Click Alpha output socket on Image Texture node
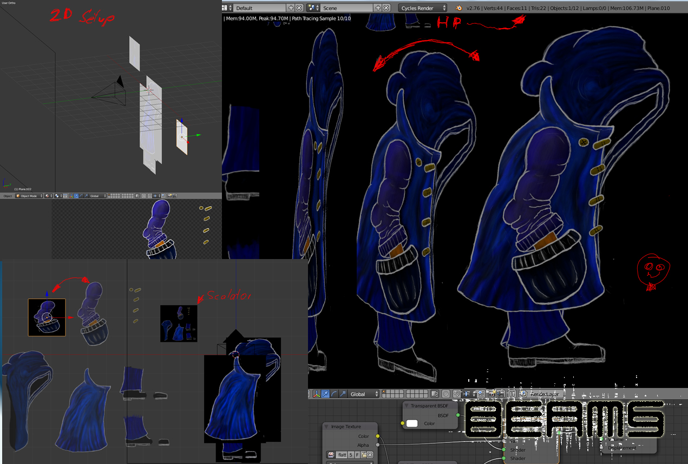 tap(378, 445)
